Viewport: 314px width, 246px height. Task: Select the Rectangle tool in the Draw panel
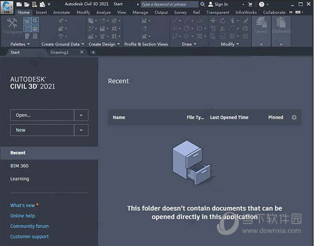pos(200,28)
